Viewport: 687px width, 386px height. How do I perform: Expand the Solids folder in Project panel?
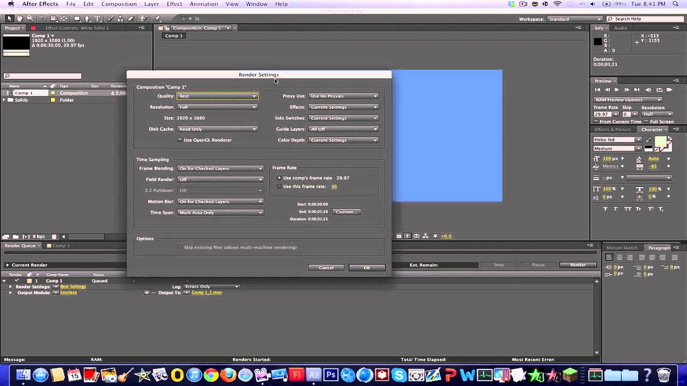coord(4,100)
